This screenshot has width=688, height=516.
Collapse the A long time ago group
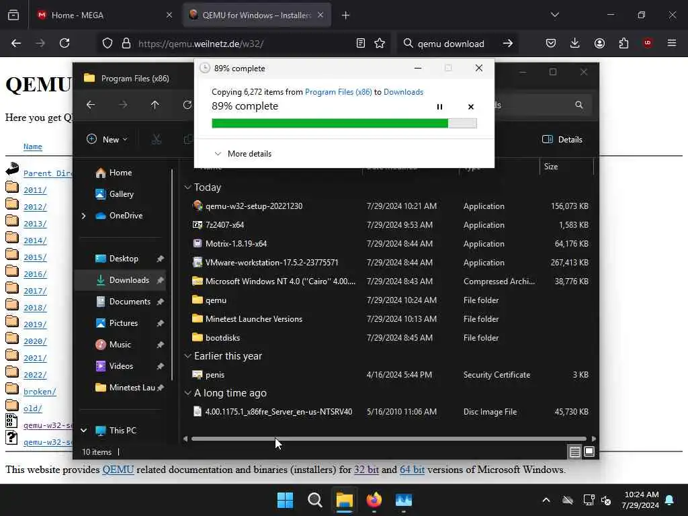click(x=188, y=393)
